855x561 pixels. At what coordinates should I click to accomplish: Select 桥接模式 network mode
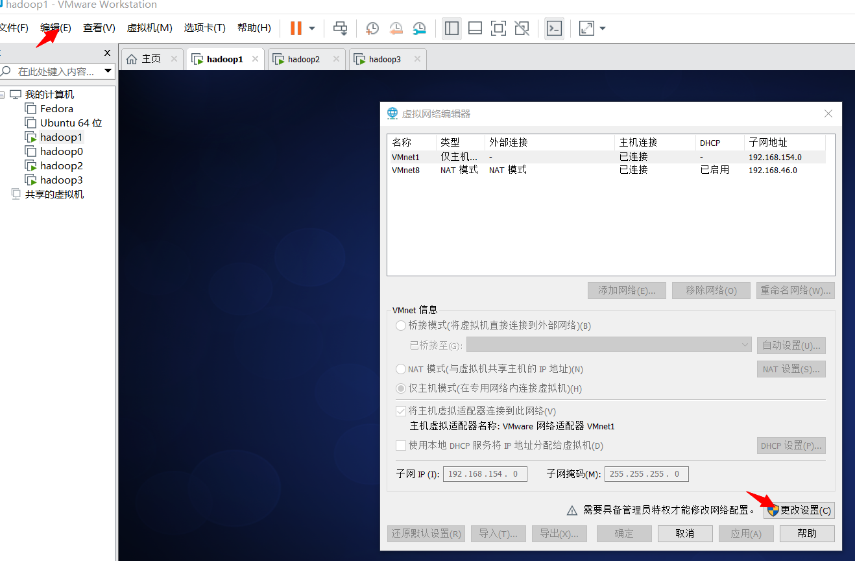400,326
